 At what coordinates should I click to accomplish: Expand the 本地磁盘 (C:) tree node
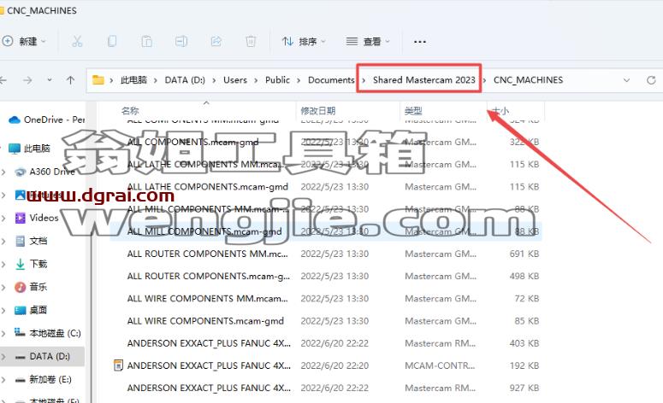tap(3, 333)
